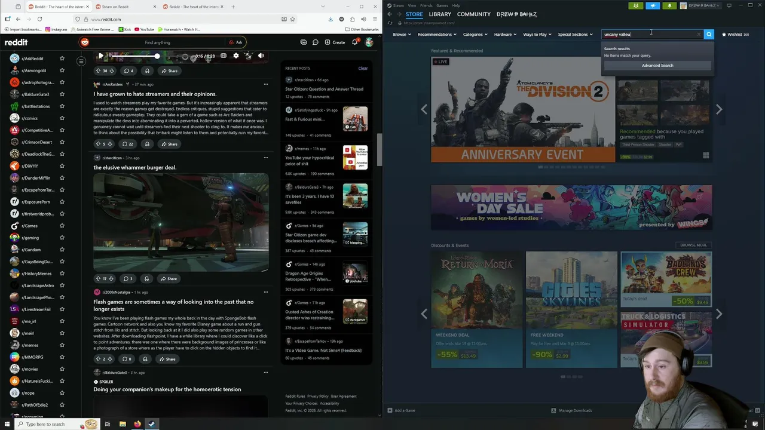The image size is (765, 430).
Task: Toggle captions on the Reddit video
Action: [x=223, y=56]
